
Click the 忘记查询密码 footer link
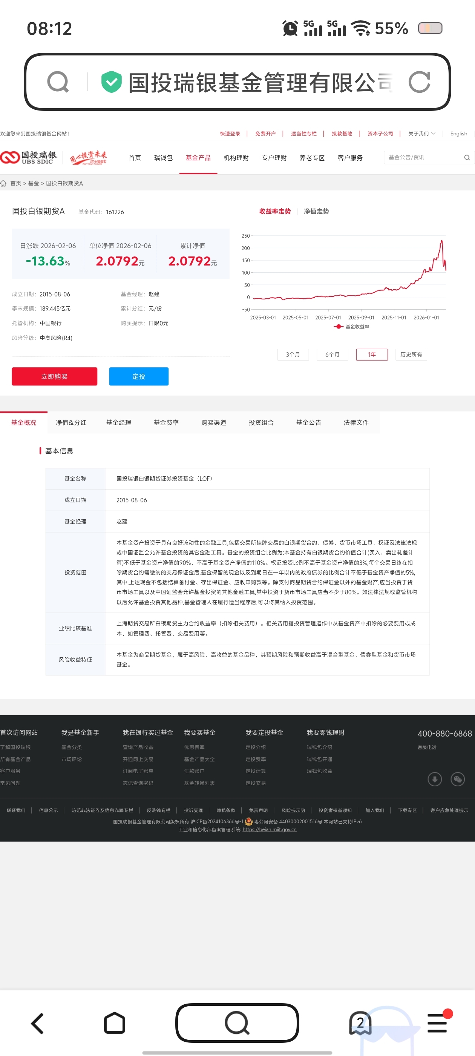pos(138,783)
